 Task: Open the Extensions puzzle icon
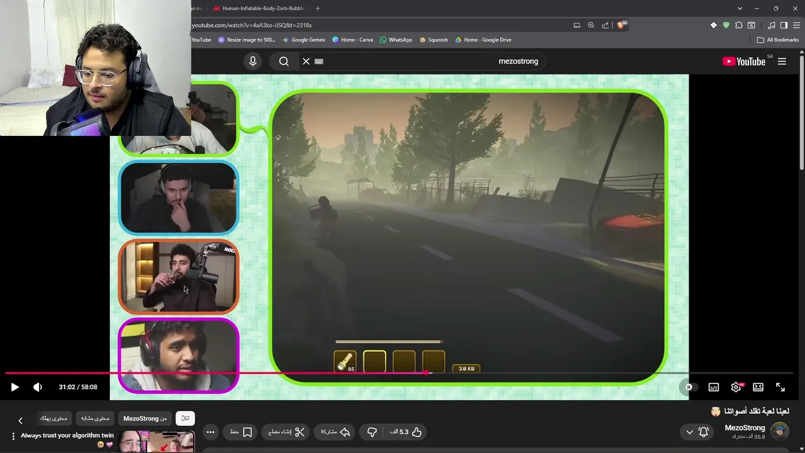point(739,25)
